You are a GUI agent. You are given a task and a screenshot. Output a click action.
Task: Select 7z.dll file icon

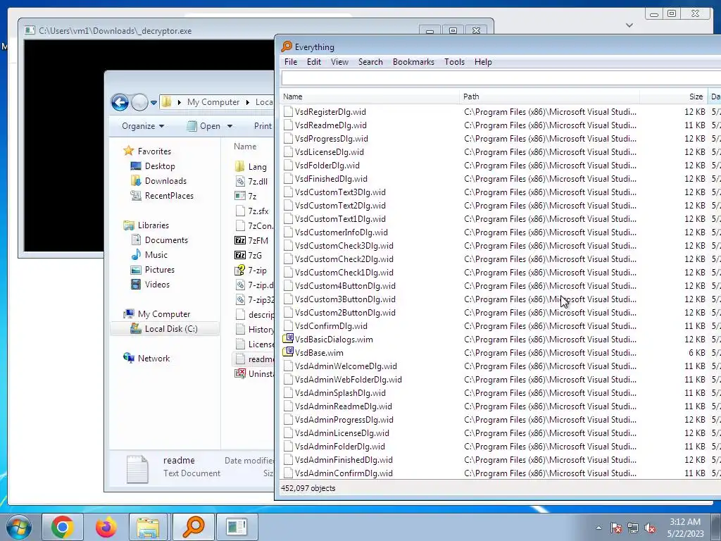239,181
